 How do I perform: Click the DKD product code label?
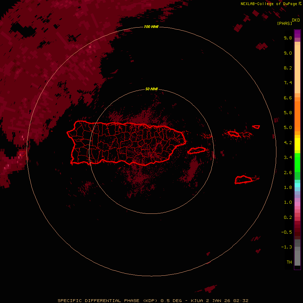[x=296, y=20]
